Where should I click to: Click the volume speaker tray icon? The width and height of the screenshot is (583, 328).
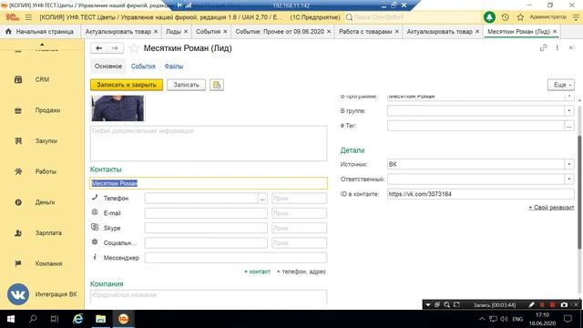coord(504,319)
